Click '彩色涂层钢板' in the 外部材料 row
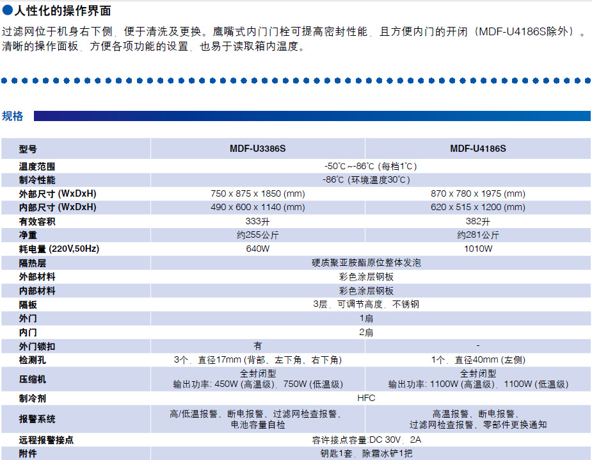Image resolution: width=592 pixels, height=460 pixels. (366, 277)
